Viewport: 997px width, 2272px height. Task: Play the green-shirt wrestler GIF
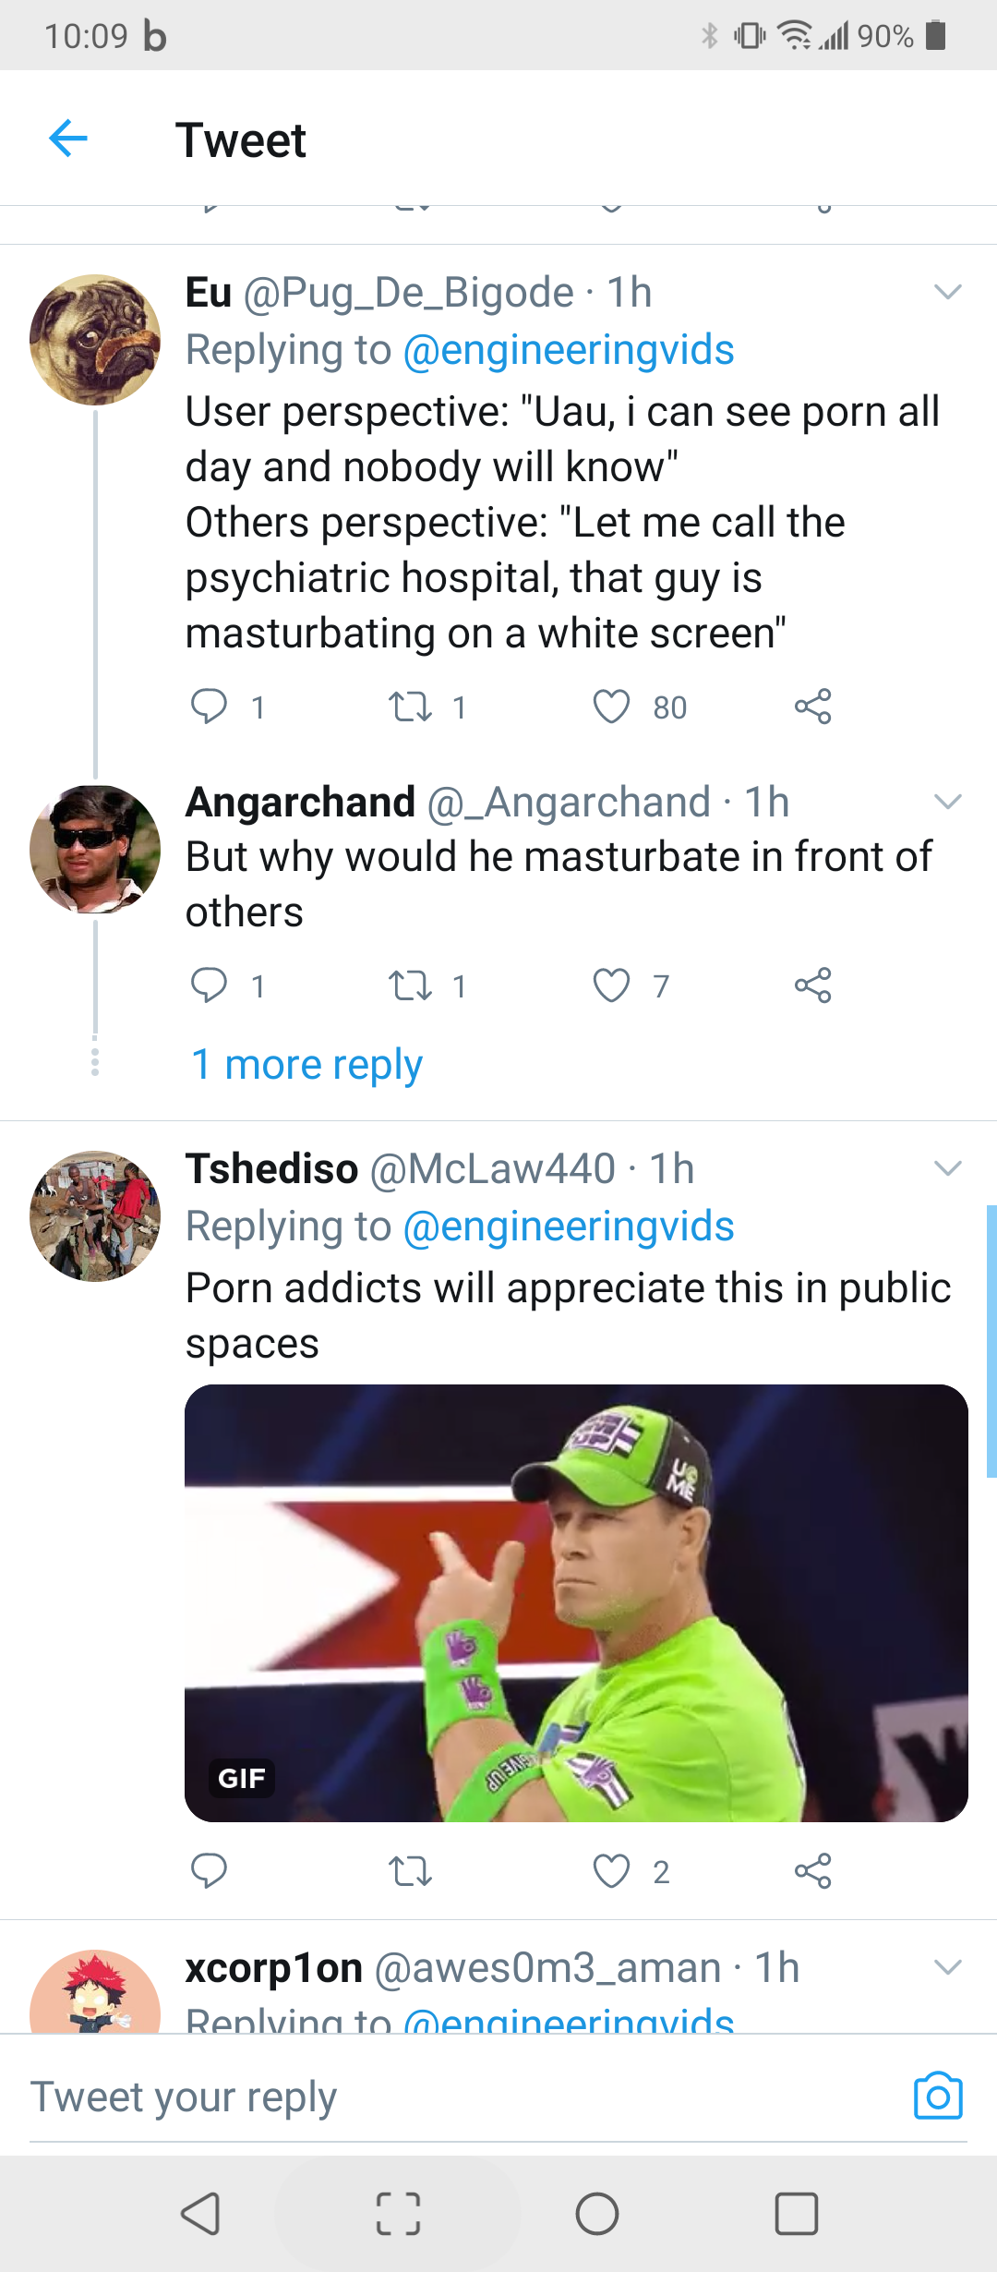click(576, 1602)
